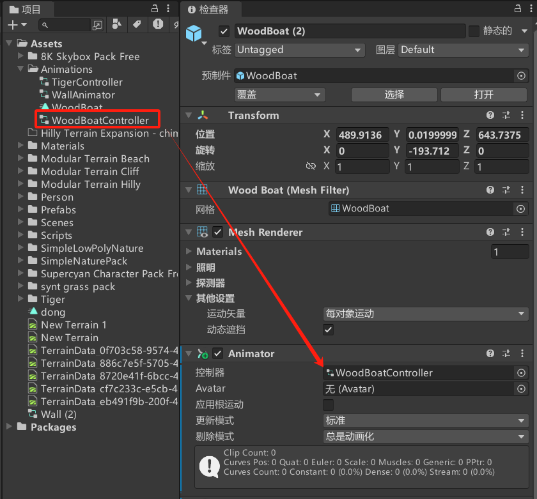Expand the Materials section
This screenshot has height=499, width=537.
[x=189, y=251]
